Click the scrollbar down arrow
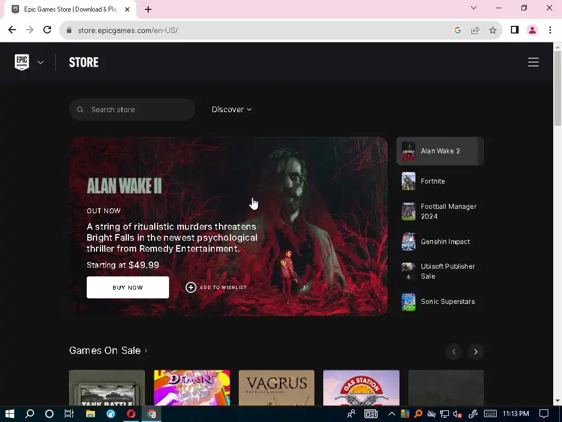562x422 pixels. (558, 401)
